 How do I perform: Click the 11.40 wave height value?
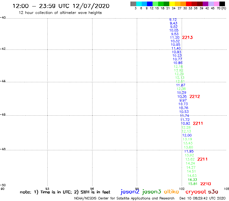point(176,48)
